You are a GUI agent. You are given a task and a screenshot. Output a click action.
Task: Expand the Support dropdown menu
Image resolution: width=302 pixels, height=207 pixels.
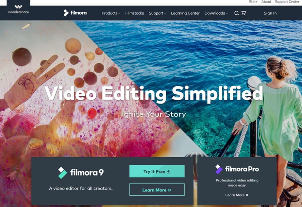[x=157, y=13]
